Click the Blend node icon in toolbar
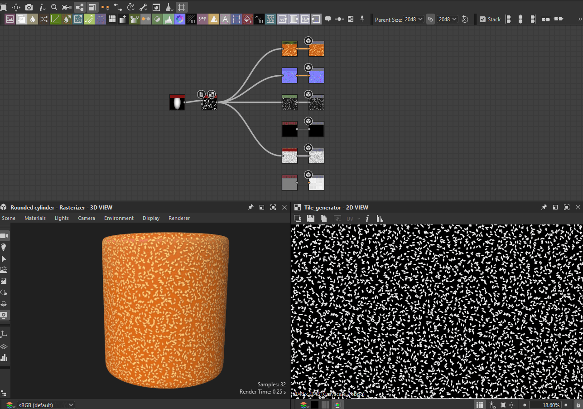The width and height of the screenshot is (583, 409). (x=22, y=19)
